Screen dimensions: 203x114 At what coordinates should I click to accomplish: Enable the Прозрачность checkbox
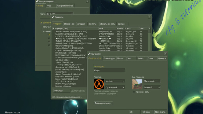click(134, 92)
